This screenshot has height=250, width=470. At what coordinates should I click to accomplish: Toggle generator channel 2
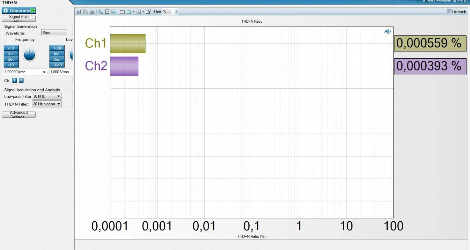click(21, 80)
